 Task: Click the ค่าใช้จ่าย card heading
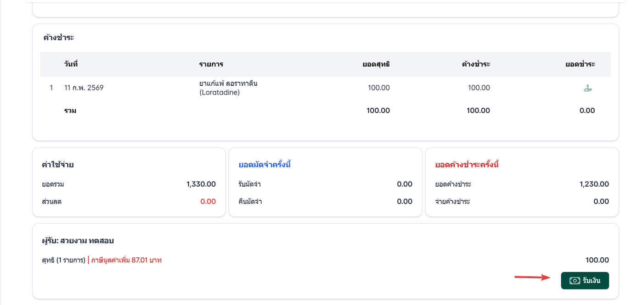58,165
